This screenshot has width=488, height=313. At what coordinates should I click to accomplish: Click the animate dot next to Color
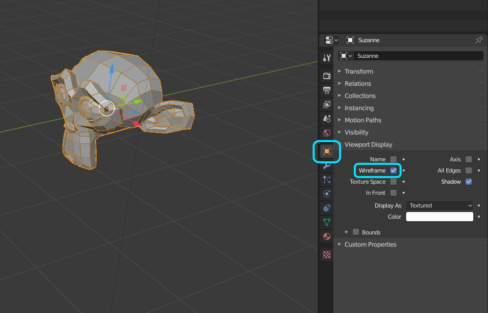pyautogui.click(x=479, y=217)
